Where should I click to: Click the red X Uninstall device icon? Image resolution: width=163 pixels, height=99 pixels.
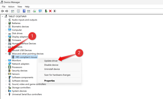pyautogui.click(x=50, y=11)
